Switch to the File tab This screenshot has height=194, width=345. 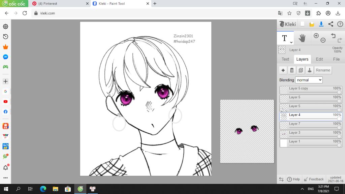336,59
